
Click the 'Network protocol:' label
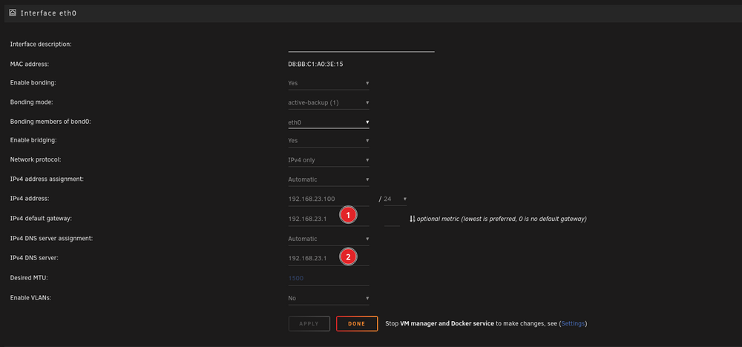coord(36,160)
